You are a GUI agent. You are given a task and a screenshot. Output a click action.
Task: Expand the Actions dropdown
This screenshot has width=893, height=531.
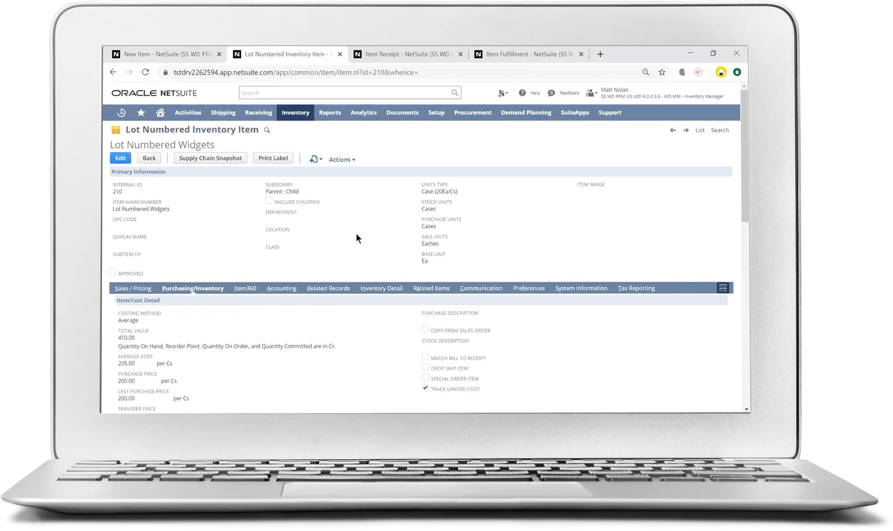[342, 159]
